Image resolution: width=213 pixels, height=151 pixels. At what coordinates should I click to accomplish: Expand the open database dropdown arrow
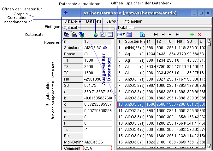(x=124, y=35)
